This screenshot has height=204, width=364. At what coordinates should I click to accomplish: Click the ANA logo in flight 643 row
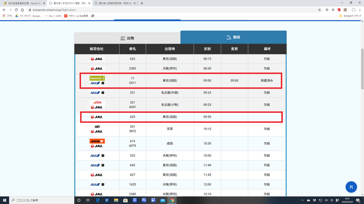(97, 165)
